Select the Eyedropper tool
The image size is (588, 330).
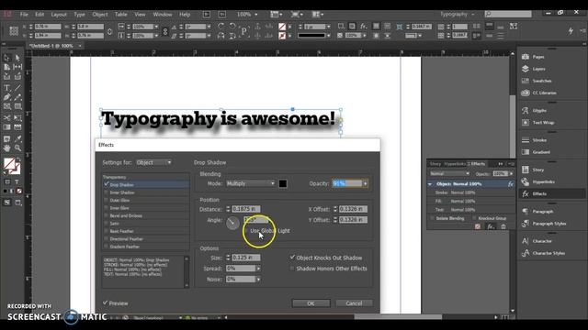coord(17,138)
